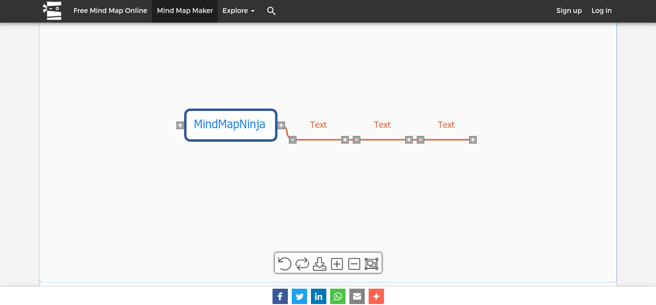Collapse the middle Text branch using its minus

click(357, 140)
